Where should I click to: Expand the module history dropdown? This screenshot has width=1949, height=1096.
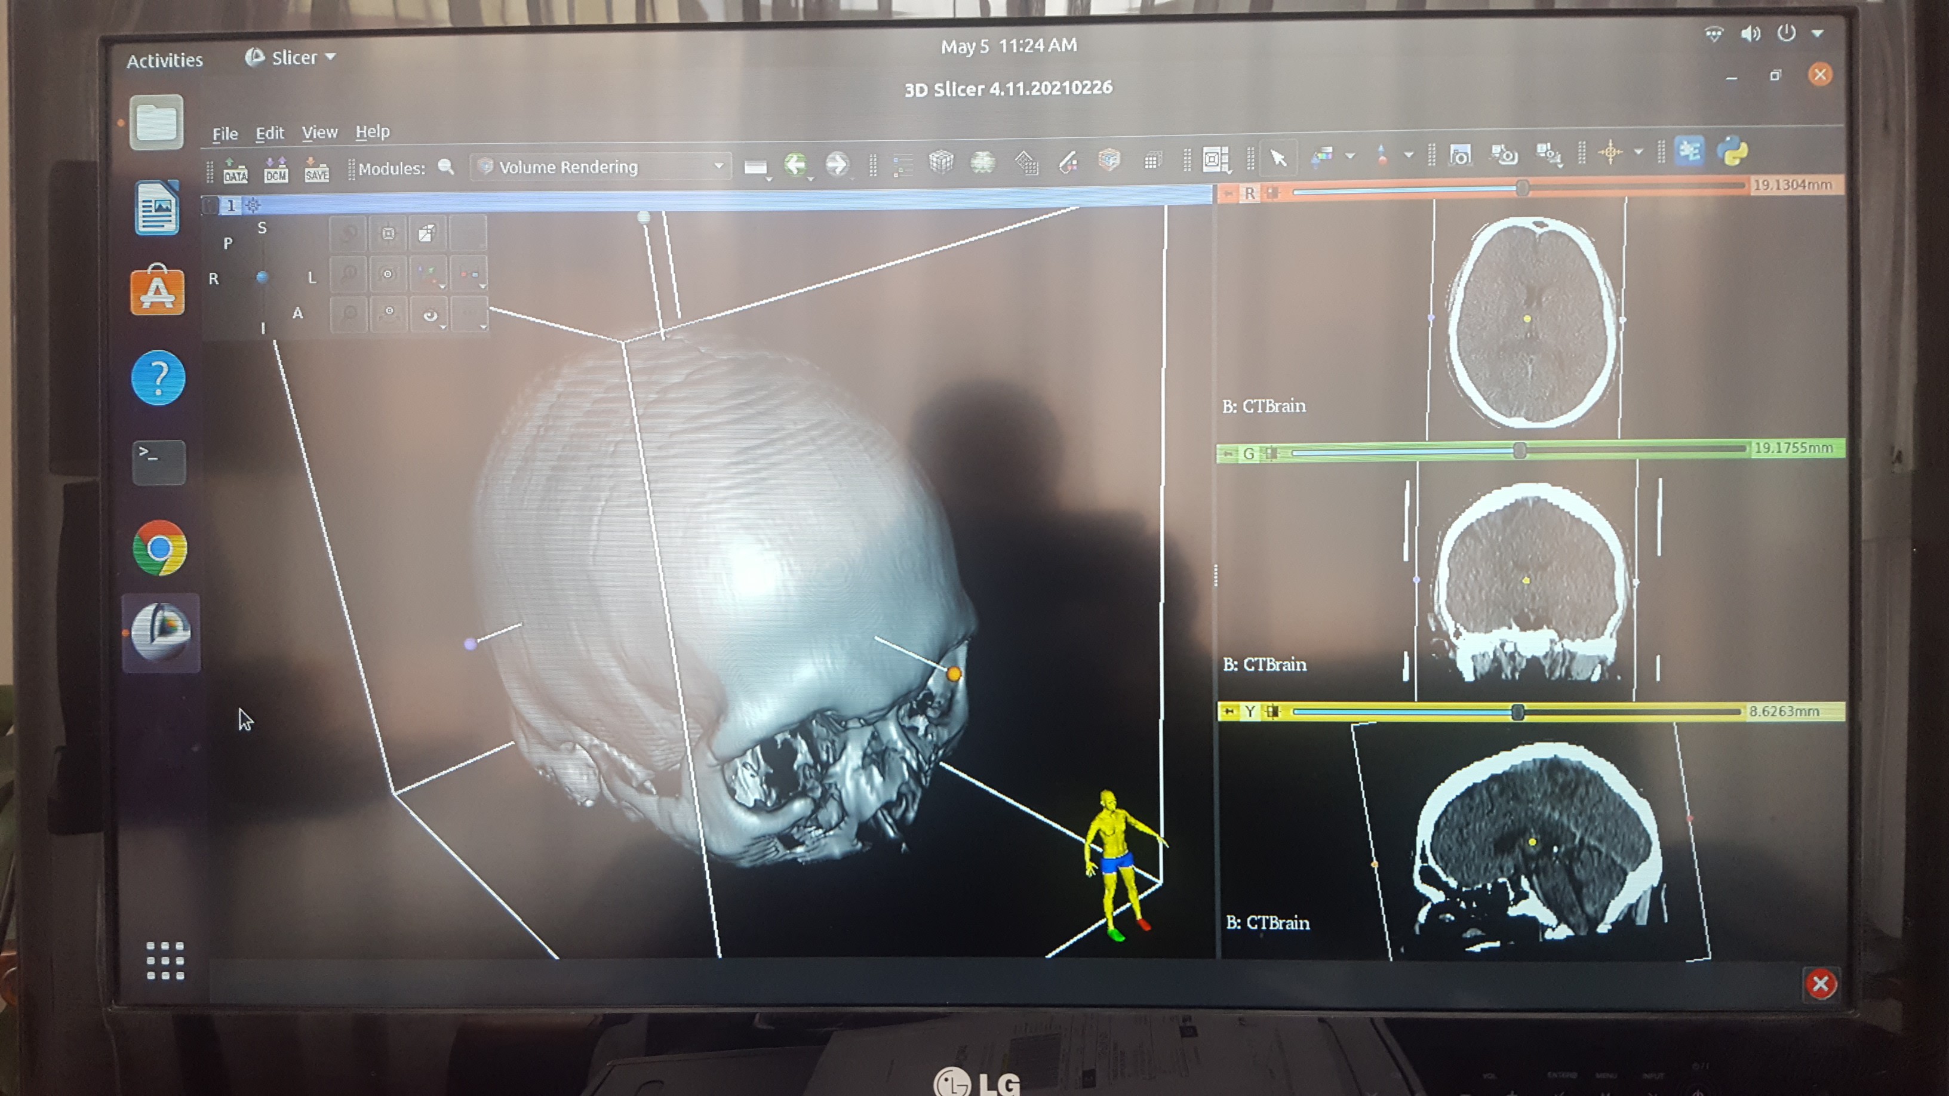click(757, 167)
